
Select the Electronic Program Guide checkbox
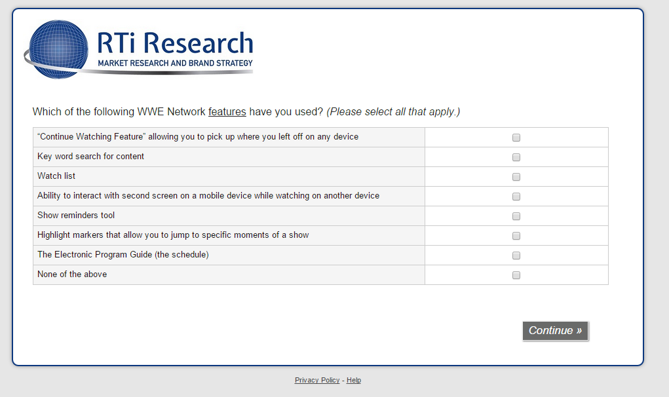pos(516,255)
